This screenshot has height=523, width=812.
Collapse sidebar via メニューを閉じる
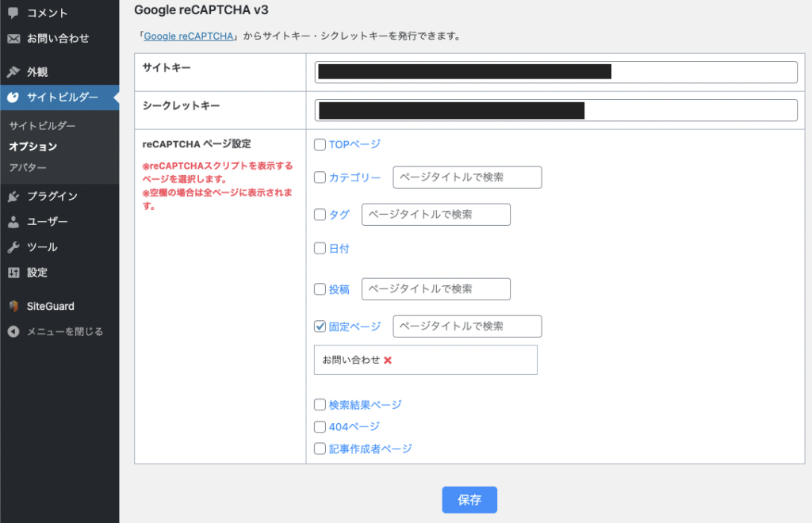56,331
